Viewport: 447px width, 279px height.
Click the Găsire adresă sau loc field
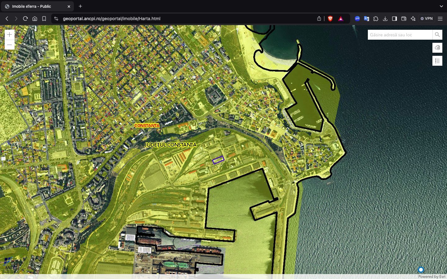pyautogui.click(x=400, y=35)
